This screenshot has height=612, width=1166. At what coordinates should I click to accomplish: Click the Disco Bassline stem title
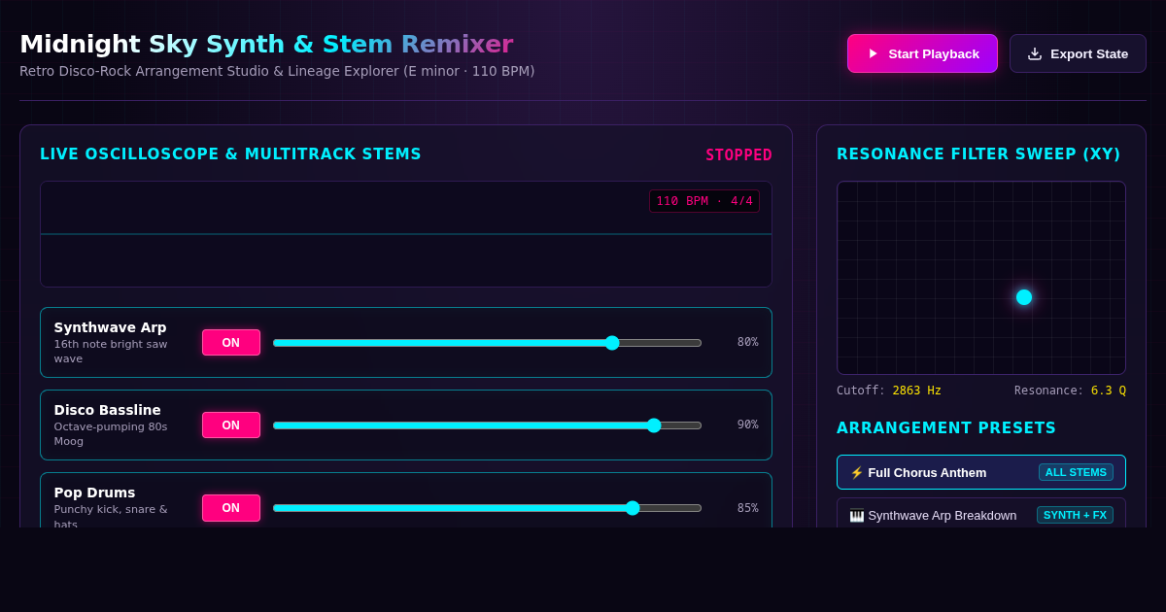click(x=108, y=410)
